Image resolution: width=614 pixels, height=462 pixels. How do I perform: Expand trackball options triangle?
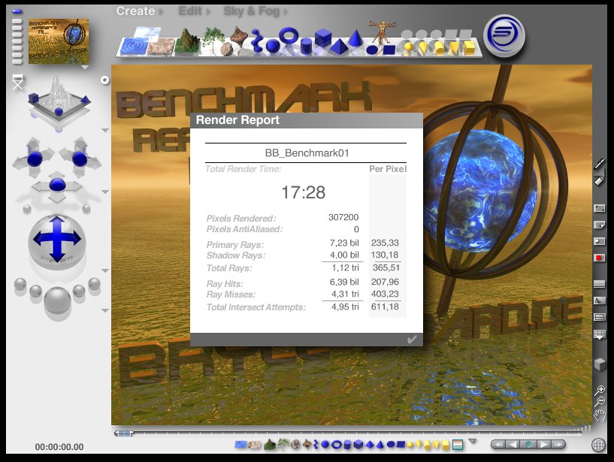[x=105, y=271]
